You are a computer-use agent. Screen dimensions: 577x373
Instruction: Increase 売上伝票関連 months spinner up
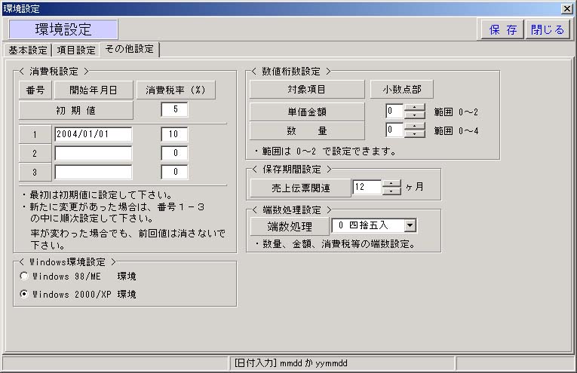(x=391, y=183)
